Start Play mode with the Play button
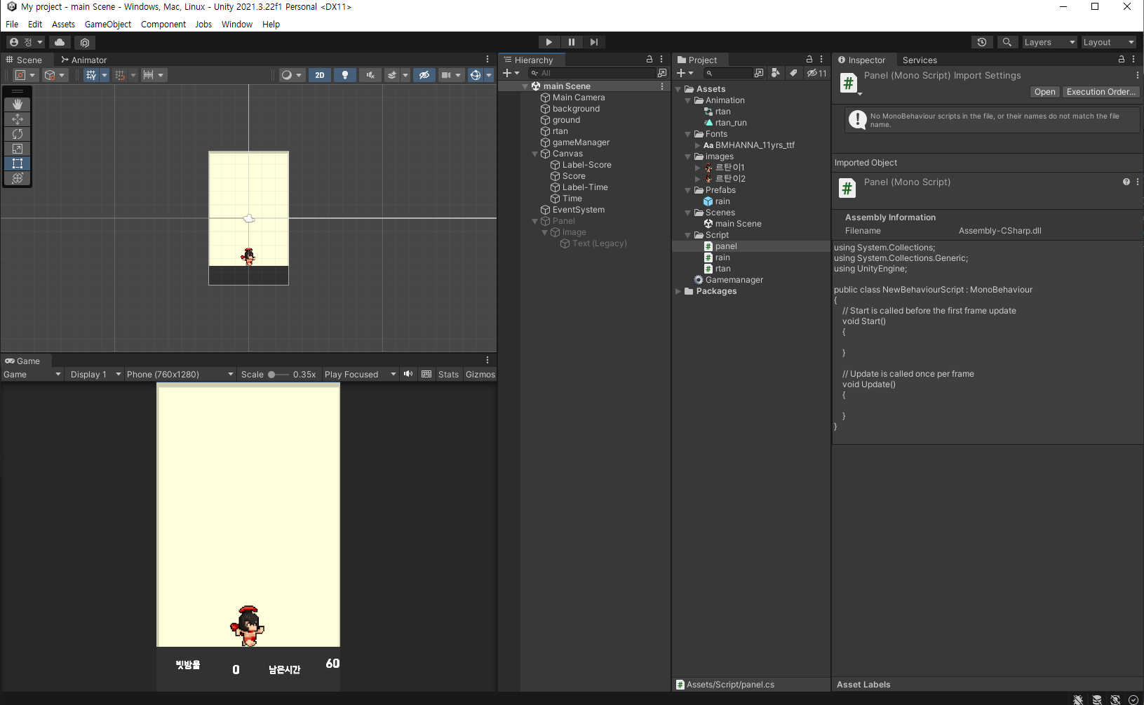The width and height of the screenshot is (1144, 705). (x=549, y=42)
